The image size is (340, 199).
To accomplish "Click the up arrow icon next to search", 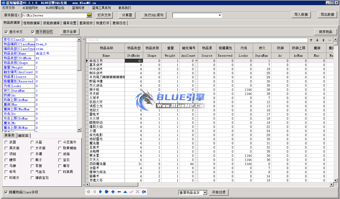I will tap(323, 40).
